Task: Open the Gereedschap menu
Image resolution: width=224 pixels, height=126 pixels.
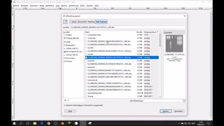Action: click(73, 6)
